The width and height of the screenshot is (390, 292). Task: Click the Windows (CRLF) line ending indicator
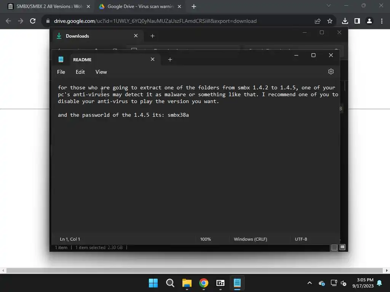(251, 239)
